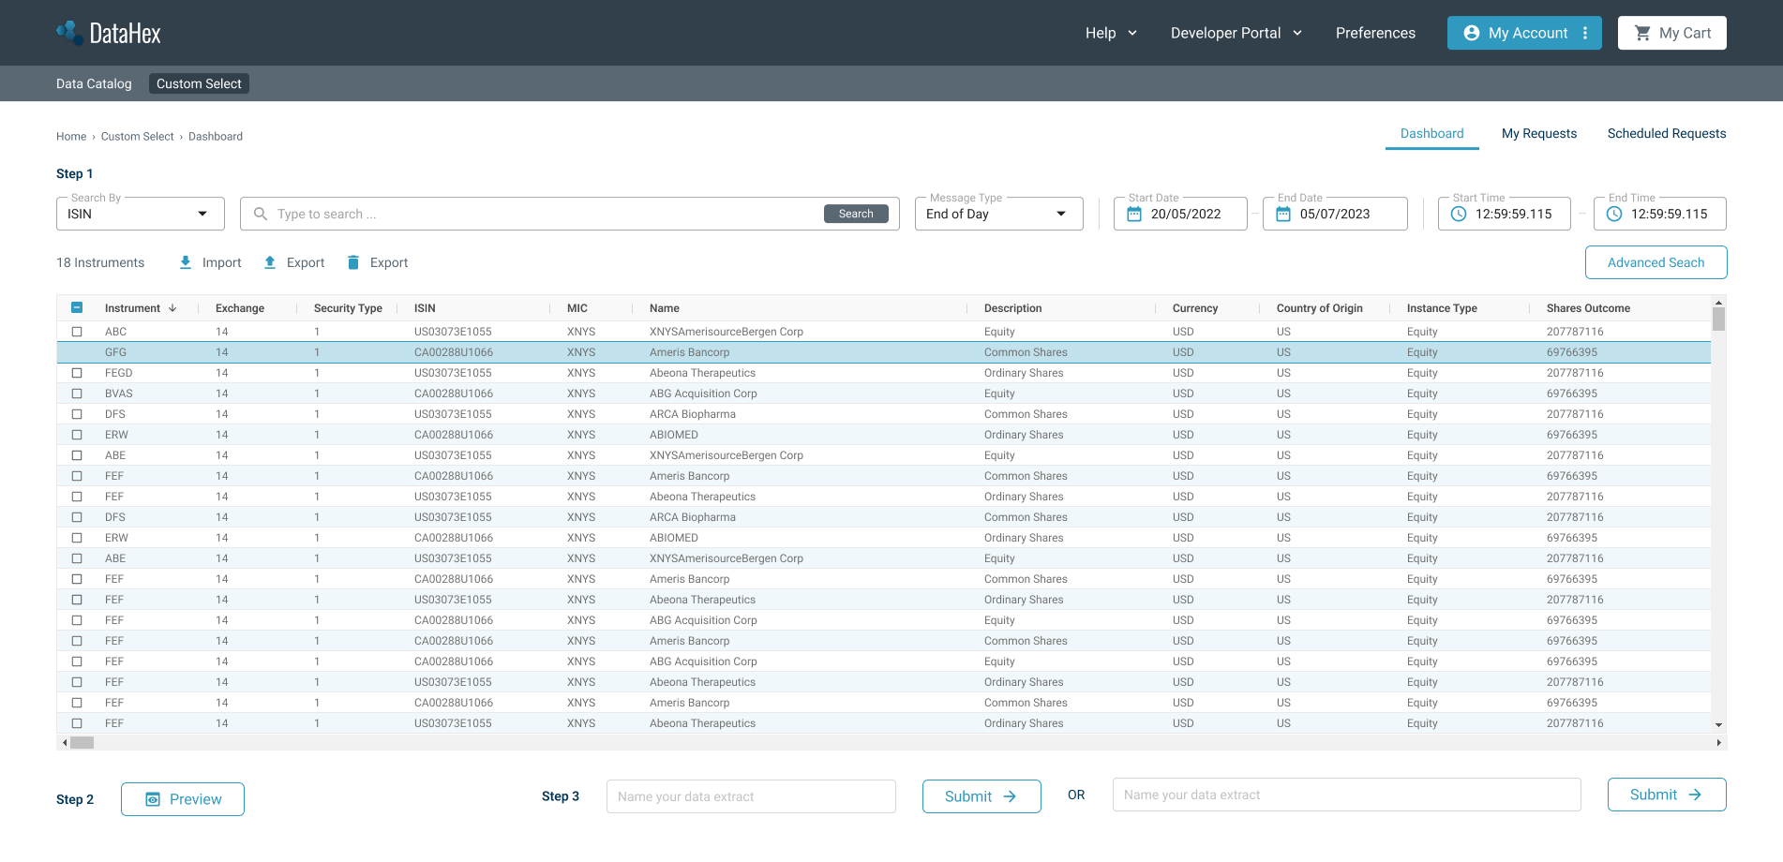Click ABIOMED name in first ERW row
This screenshot has height=862, width=1783.
pos(674,435)
